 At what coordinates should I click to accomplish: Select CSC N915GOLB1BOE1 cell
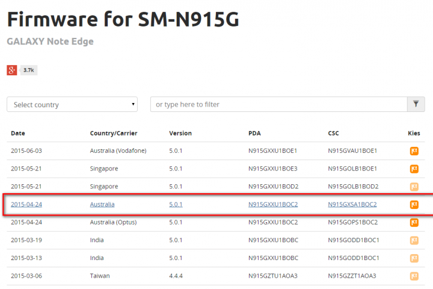tap(352, 169)
